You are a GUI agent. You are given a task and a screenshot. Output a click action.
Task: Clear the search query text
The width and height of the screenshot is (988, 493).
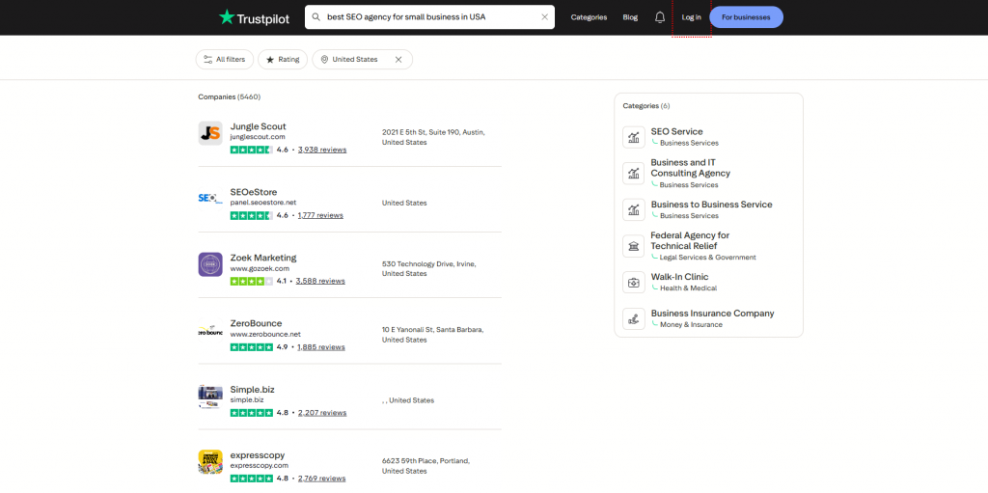pos(544,17)
